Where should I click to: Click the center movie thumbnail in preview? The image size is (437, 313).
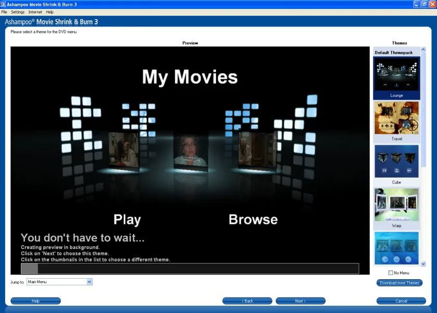[x=190, y=151]
